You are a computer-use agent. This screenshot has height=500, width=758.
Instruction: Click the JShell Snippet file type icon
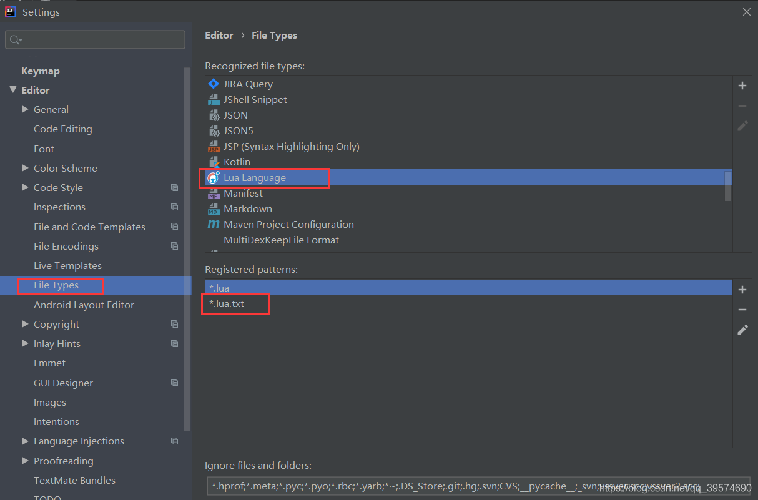pyautogui.click(x=214, y=99)
